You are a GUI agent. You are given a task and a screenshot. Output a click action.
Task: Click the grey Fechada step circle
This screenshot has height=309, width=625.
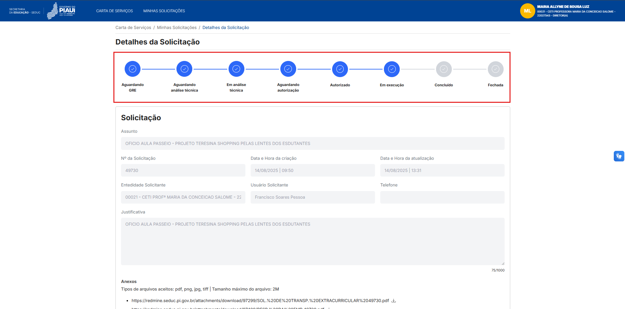[495, 69]
